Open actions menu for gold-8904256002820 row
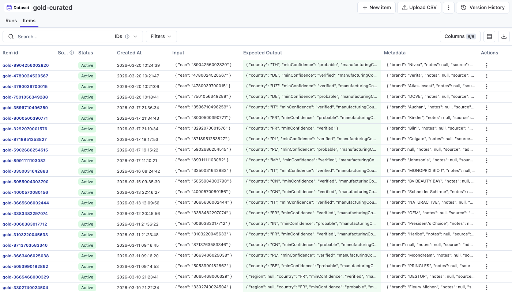512x292 pixels. click(486, 65)
